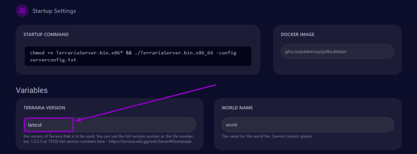
Task: Click the TERRARIA VERSION label
Action: coord(44,108)
